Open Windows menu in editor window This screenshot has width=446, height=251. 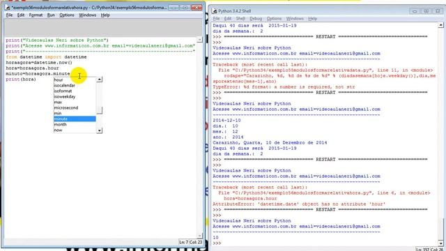tap(87, 15)
